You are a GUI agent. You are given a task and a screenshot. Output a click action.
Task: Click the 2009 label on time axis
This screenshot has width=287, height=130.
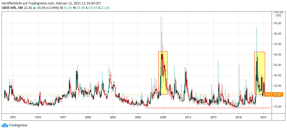coord(163,117)
